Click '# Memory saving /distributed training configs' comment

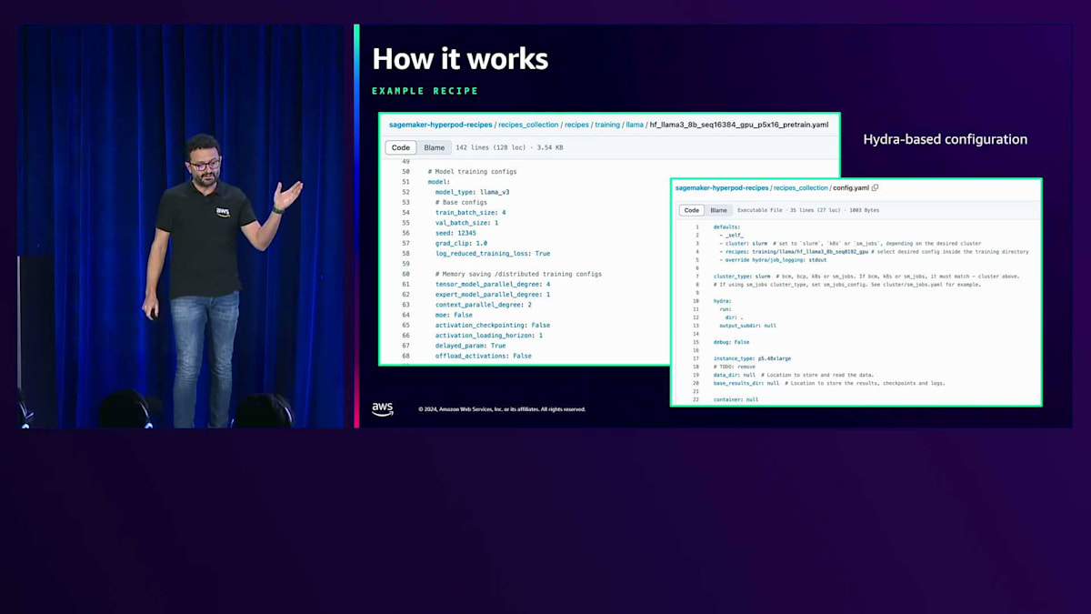pos(518,274)
